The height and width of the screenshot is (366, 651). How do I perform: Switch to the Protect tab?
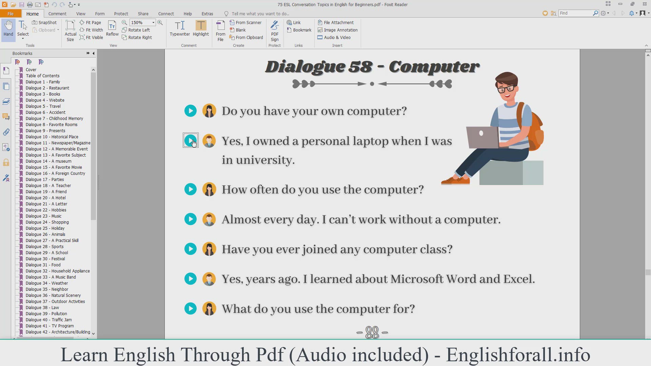pos(121,14)
